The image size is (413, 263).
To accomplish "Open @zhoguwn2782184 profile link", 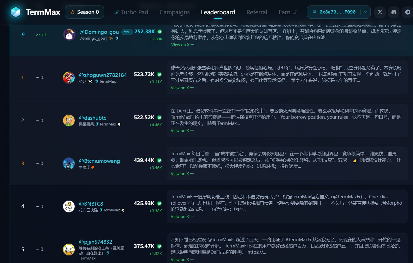I will [103, 75].
